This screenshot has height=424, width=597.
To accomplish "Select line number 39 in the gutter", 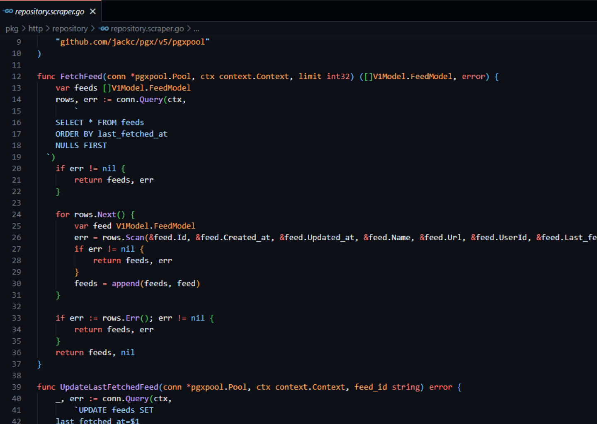I will [x=17, y=387].
